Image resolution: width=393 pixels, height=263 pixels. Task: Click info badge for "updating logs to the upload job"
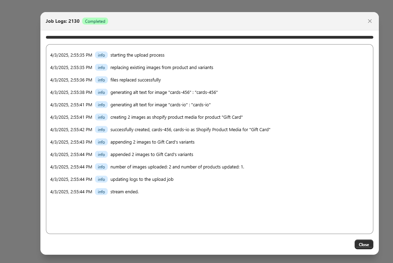101,179
